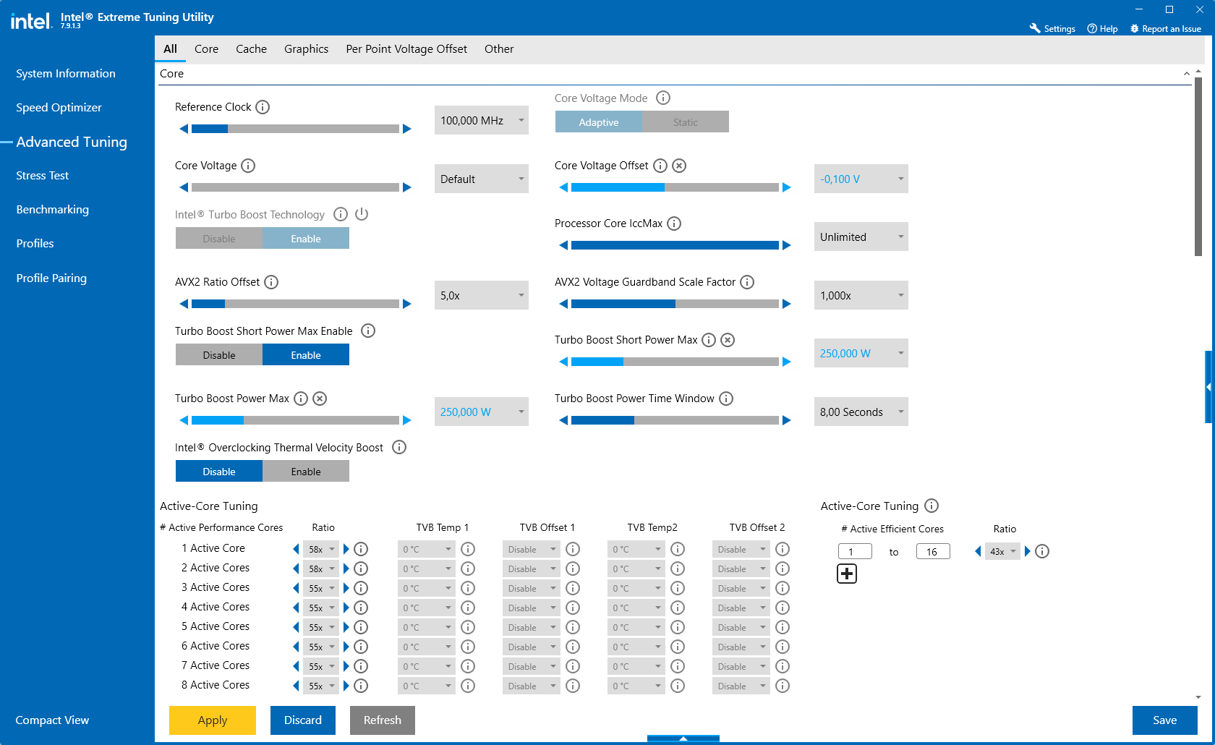Increase Core Voltage Offset with right arrow

[787, 187]
